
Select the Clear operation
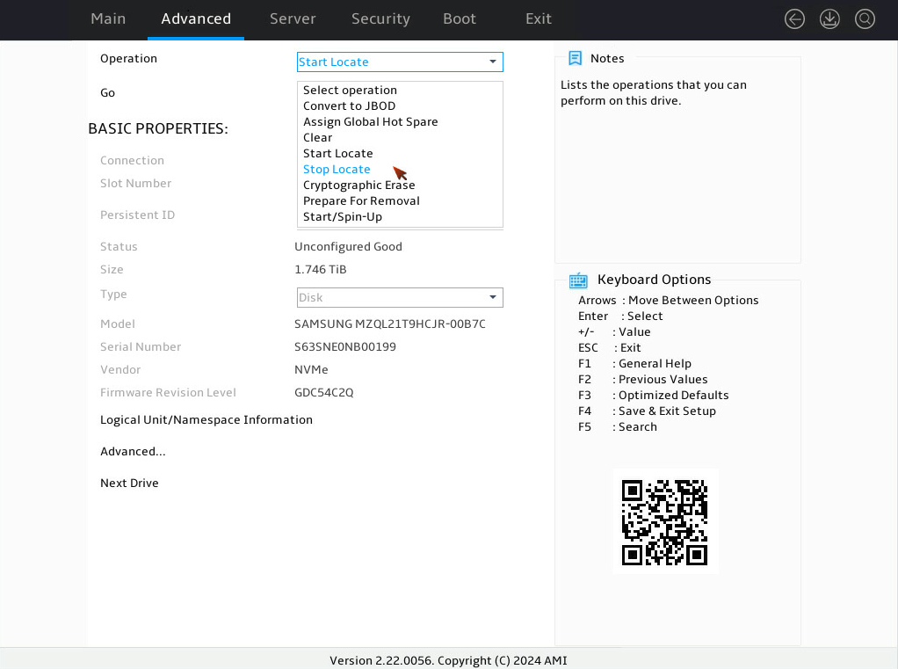click(318, 137)
